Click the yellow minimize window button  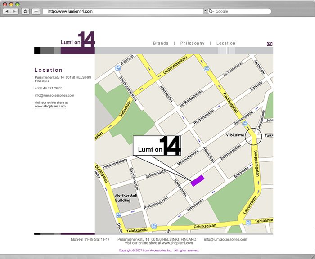point(11,4)
